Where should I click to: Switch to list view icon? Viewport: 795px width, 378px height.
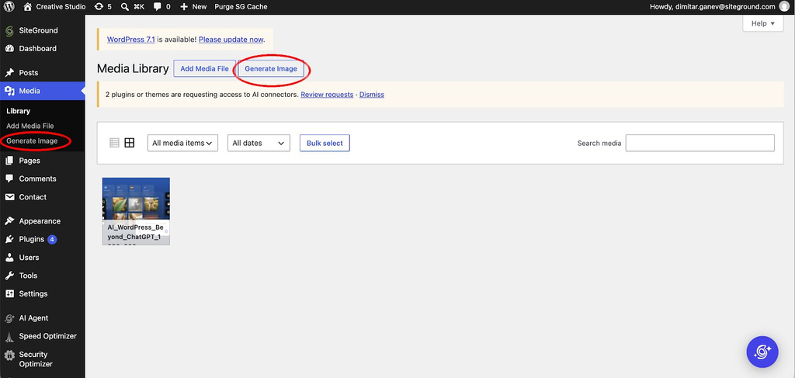[x=115, y=143]
